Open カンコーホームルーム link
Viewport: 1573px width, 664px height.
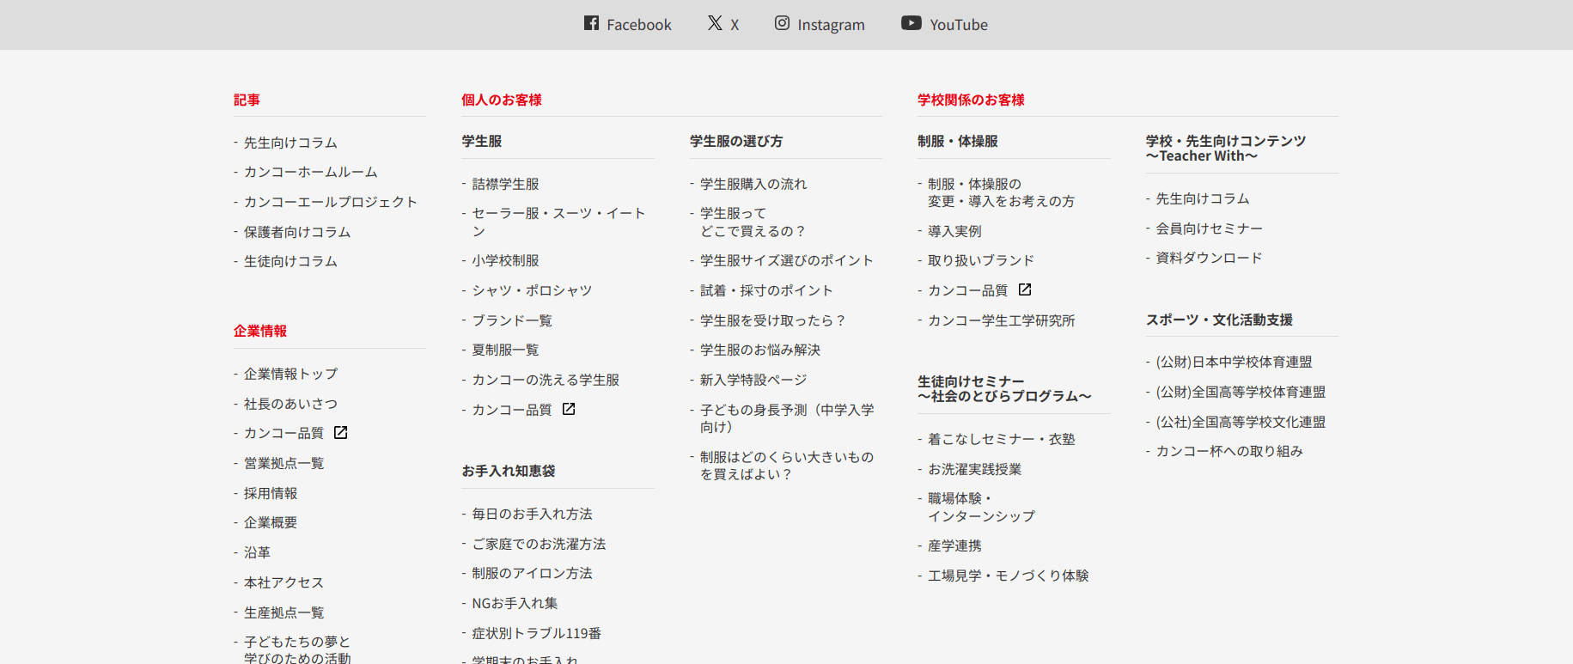310,173
